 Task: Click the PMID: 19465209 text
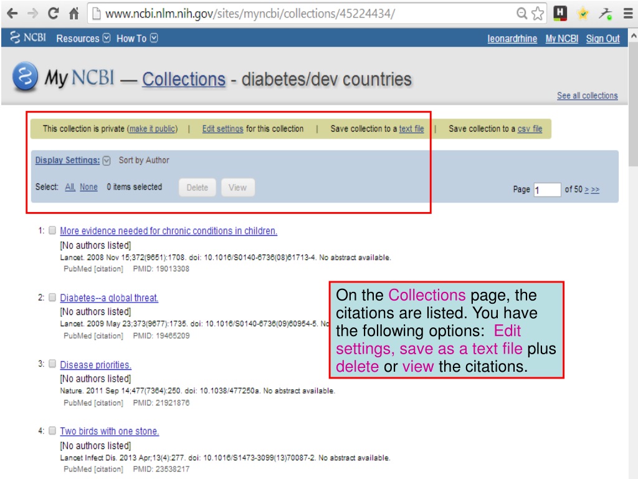click(161, 336)
